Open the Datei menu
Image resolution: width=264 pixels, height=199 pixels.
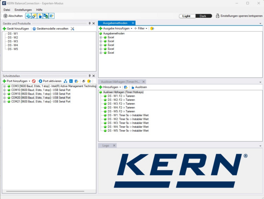click(7, 10)
